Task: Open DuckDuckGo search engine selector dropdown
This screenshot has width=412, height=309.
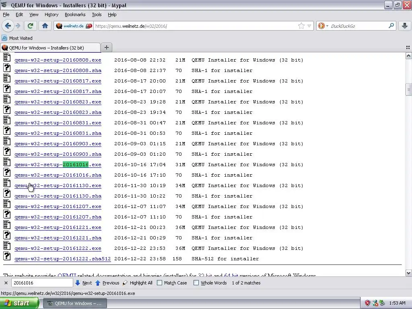Action: click(323, 26)
